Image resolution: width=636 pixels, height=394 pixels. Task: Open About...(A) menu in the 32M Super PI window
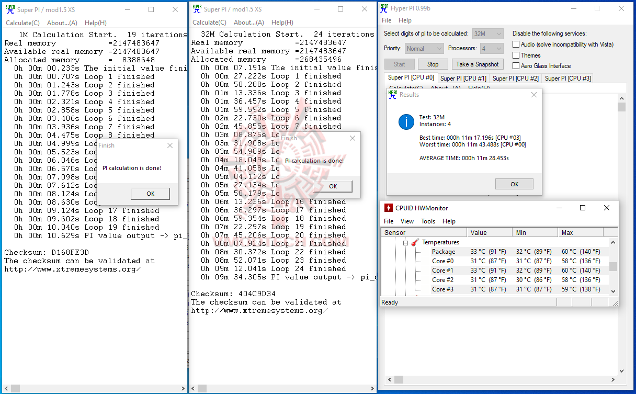tap(249, 22)
